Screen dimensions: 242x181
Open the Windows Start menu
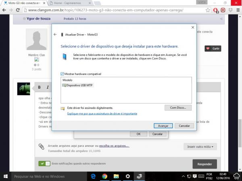pos(6,177)
